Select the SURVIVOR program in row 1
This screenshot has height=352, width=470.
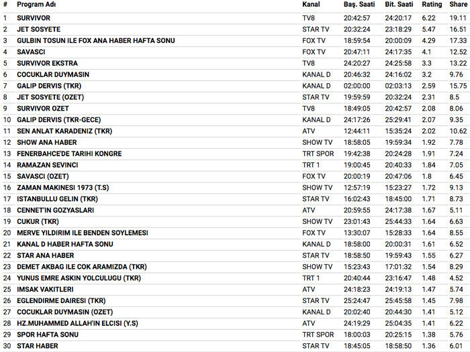pos(33,18)
